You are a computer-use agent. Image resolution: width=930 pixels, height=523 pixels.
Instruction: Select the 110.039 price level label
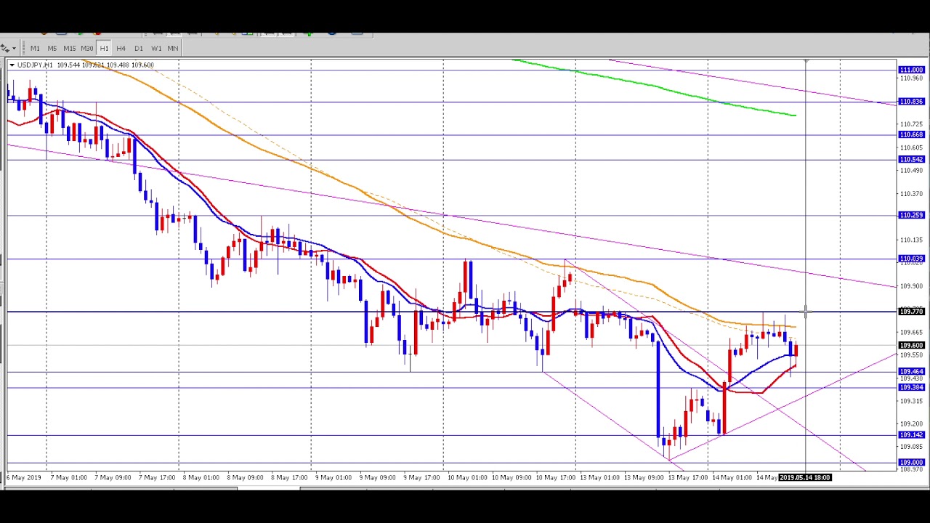(x=911, y=259)
